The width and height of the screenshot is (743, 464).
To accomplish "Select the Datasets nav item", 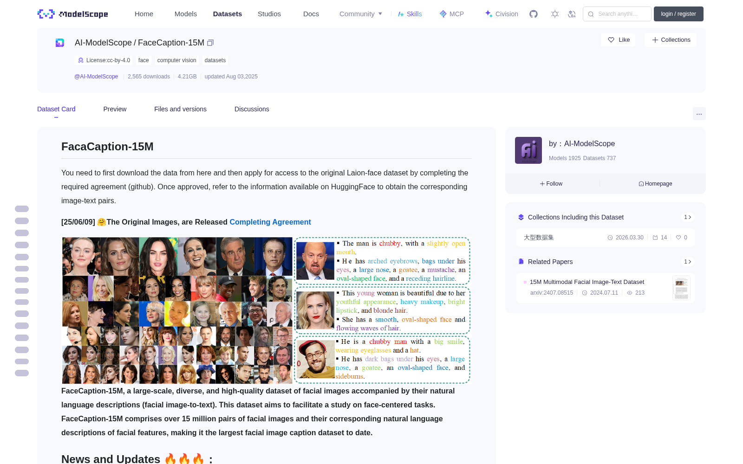I will click(228, 14).
